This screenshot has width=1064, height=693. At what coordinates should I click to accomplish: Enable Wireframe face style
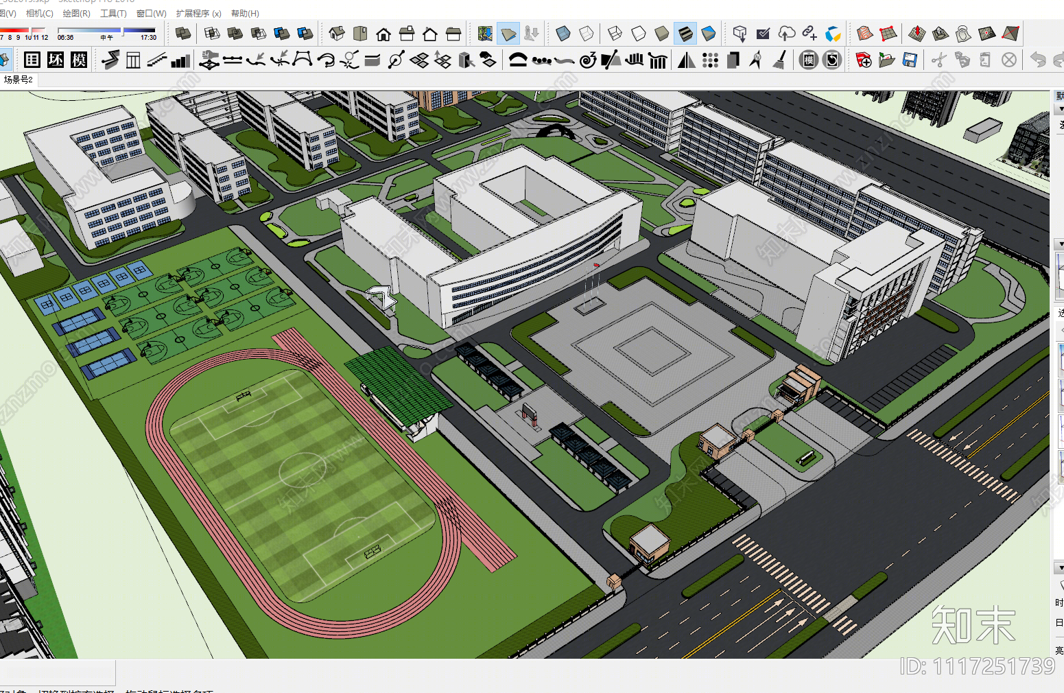click(x=615, y=33)
